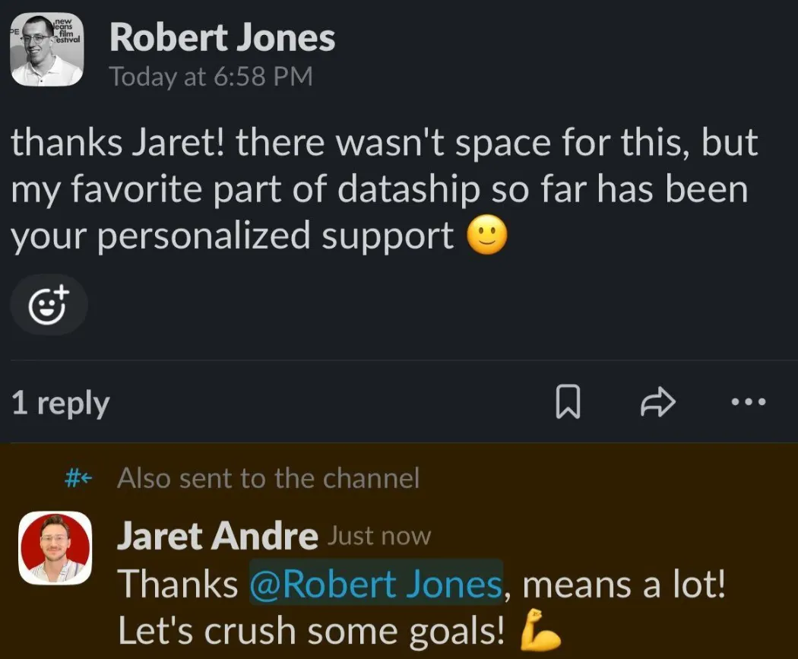The image size is (798, 659).
Task: Add a reaction with the emoji-plus button
Action: 49,305
